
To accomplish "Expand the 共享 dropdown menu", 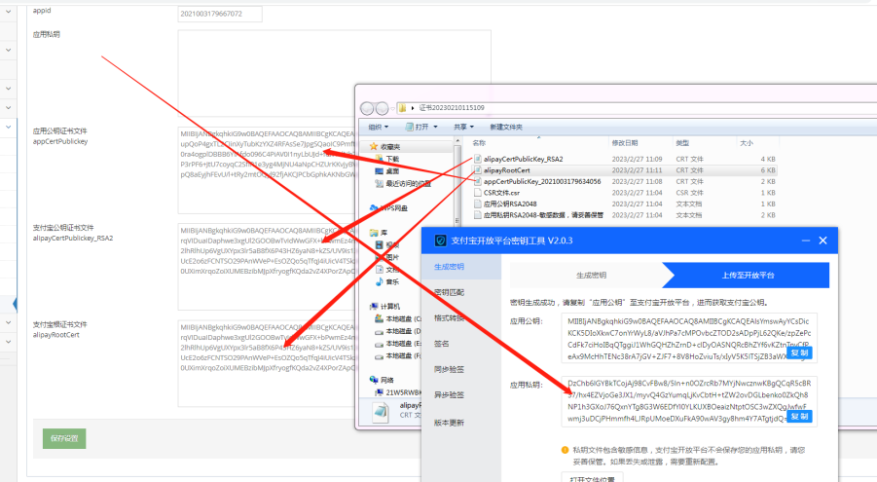I will [459, 127].
